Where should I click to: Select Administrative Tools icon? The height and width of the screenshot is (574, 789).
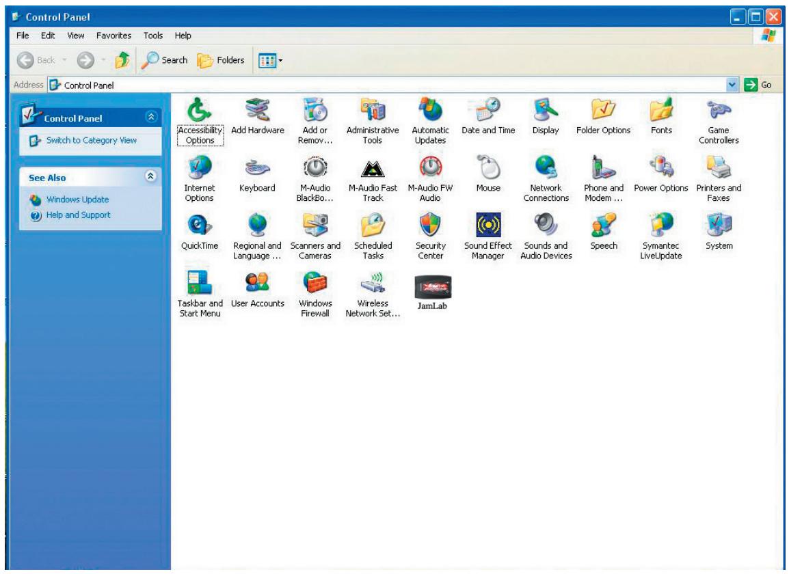(373, 109)
